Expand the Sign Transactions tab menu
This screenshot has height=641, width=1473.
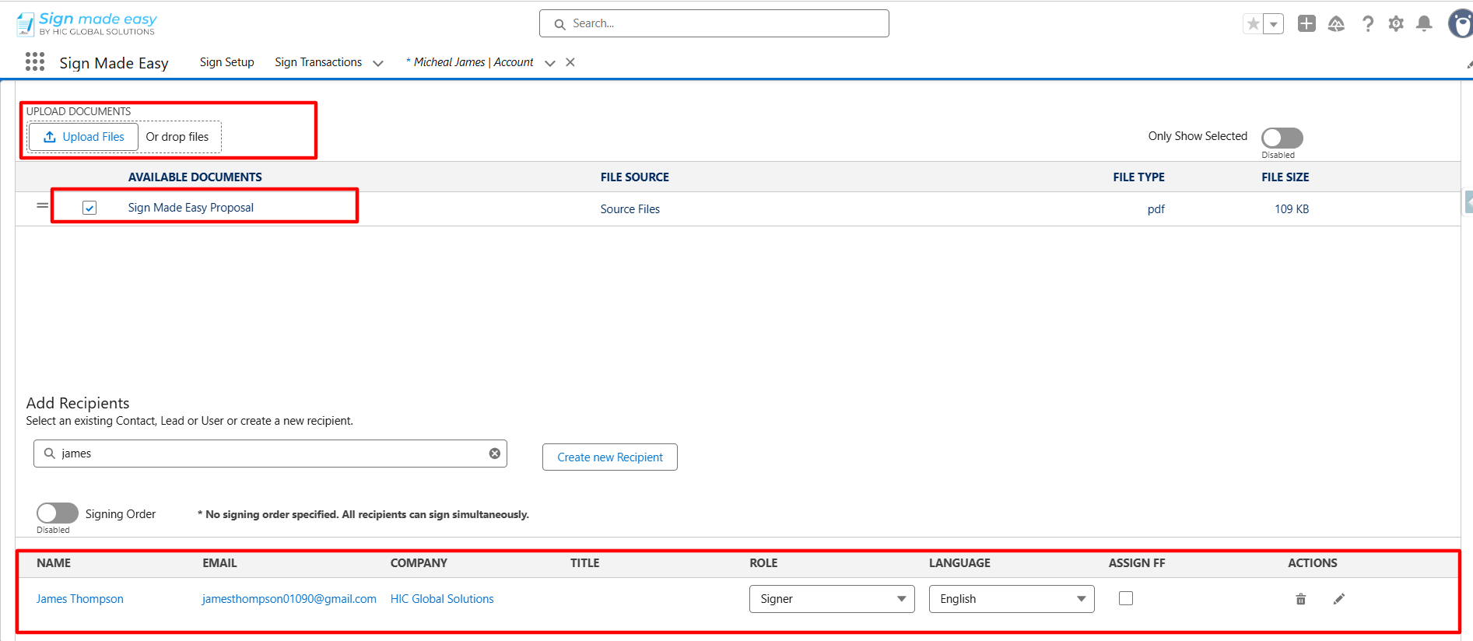(378, 63)
